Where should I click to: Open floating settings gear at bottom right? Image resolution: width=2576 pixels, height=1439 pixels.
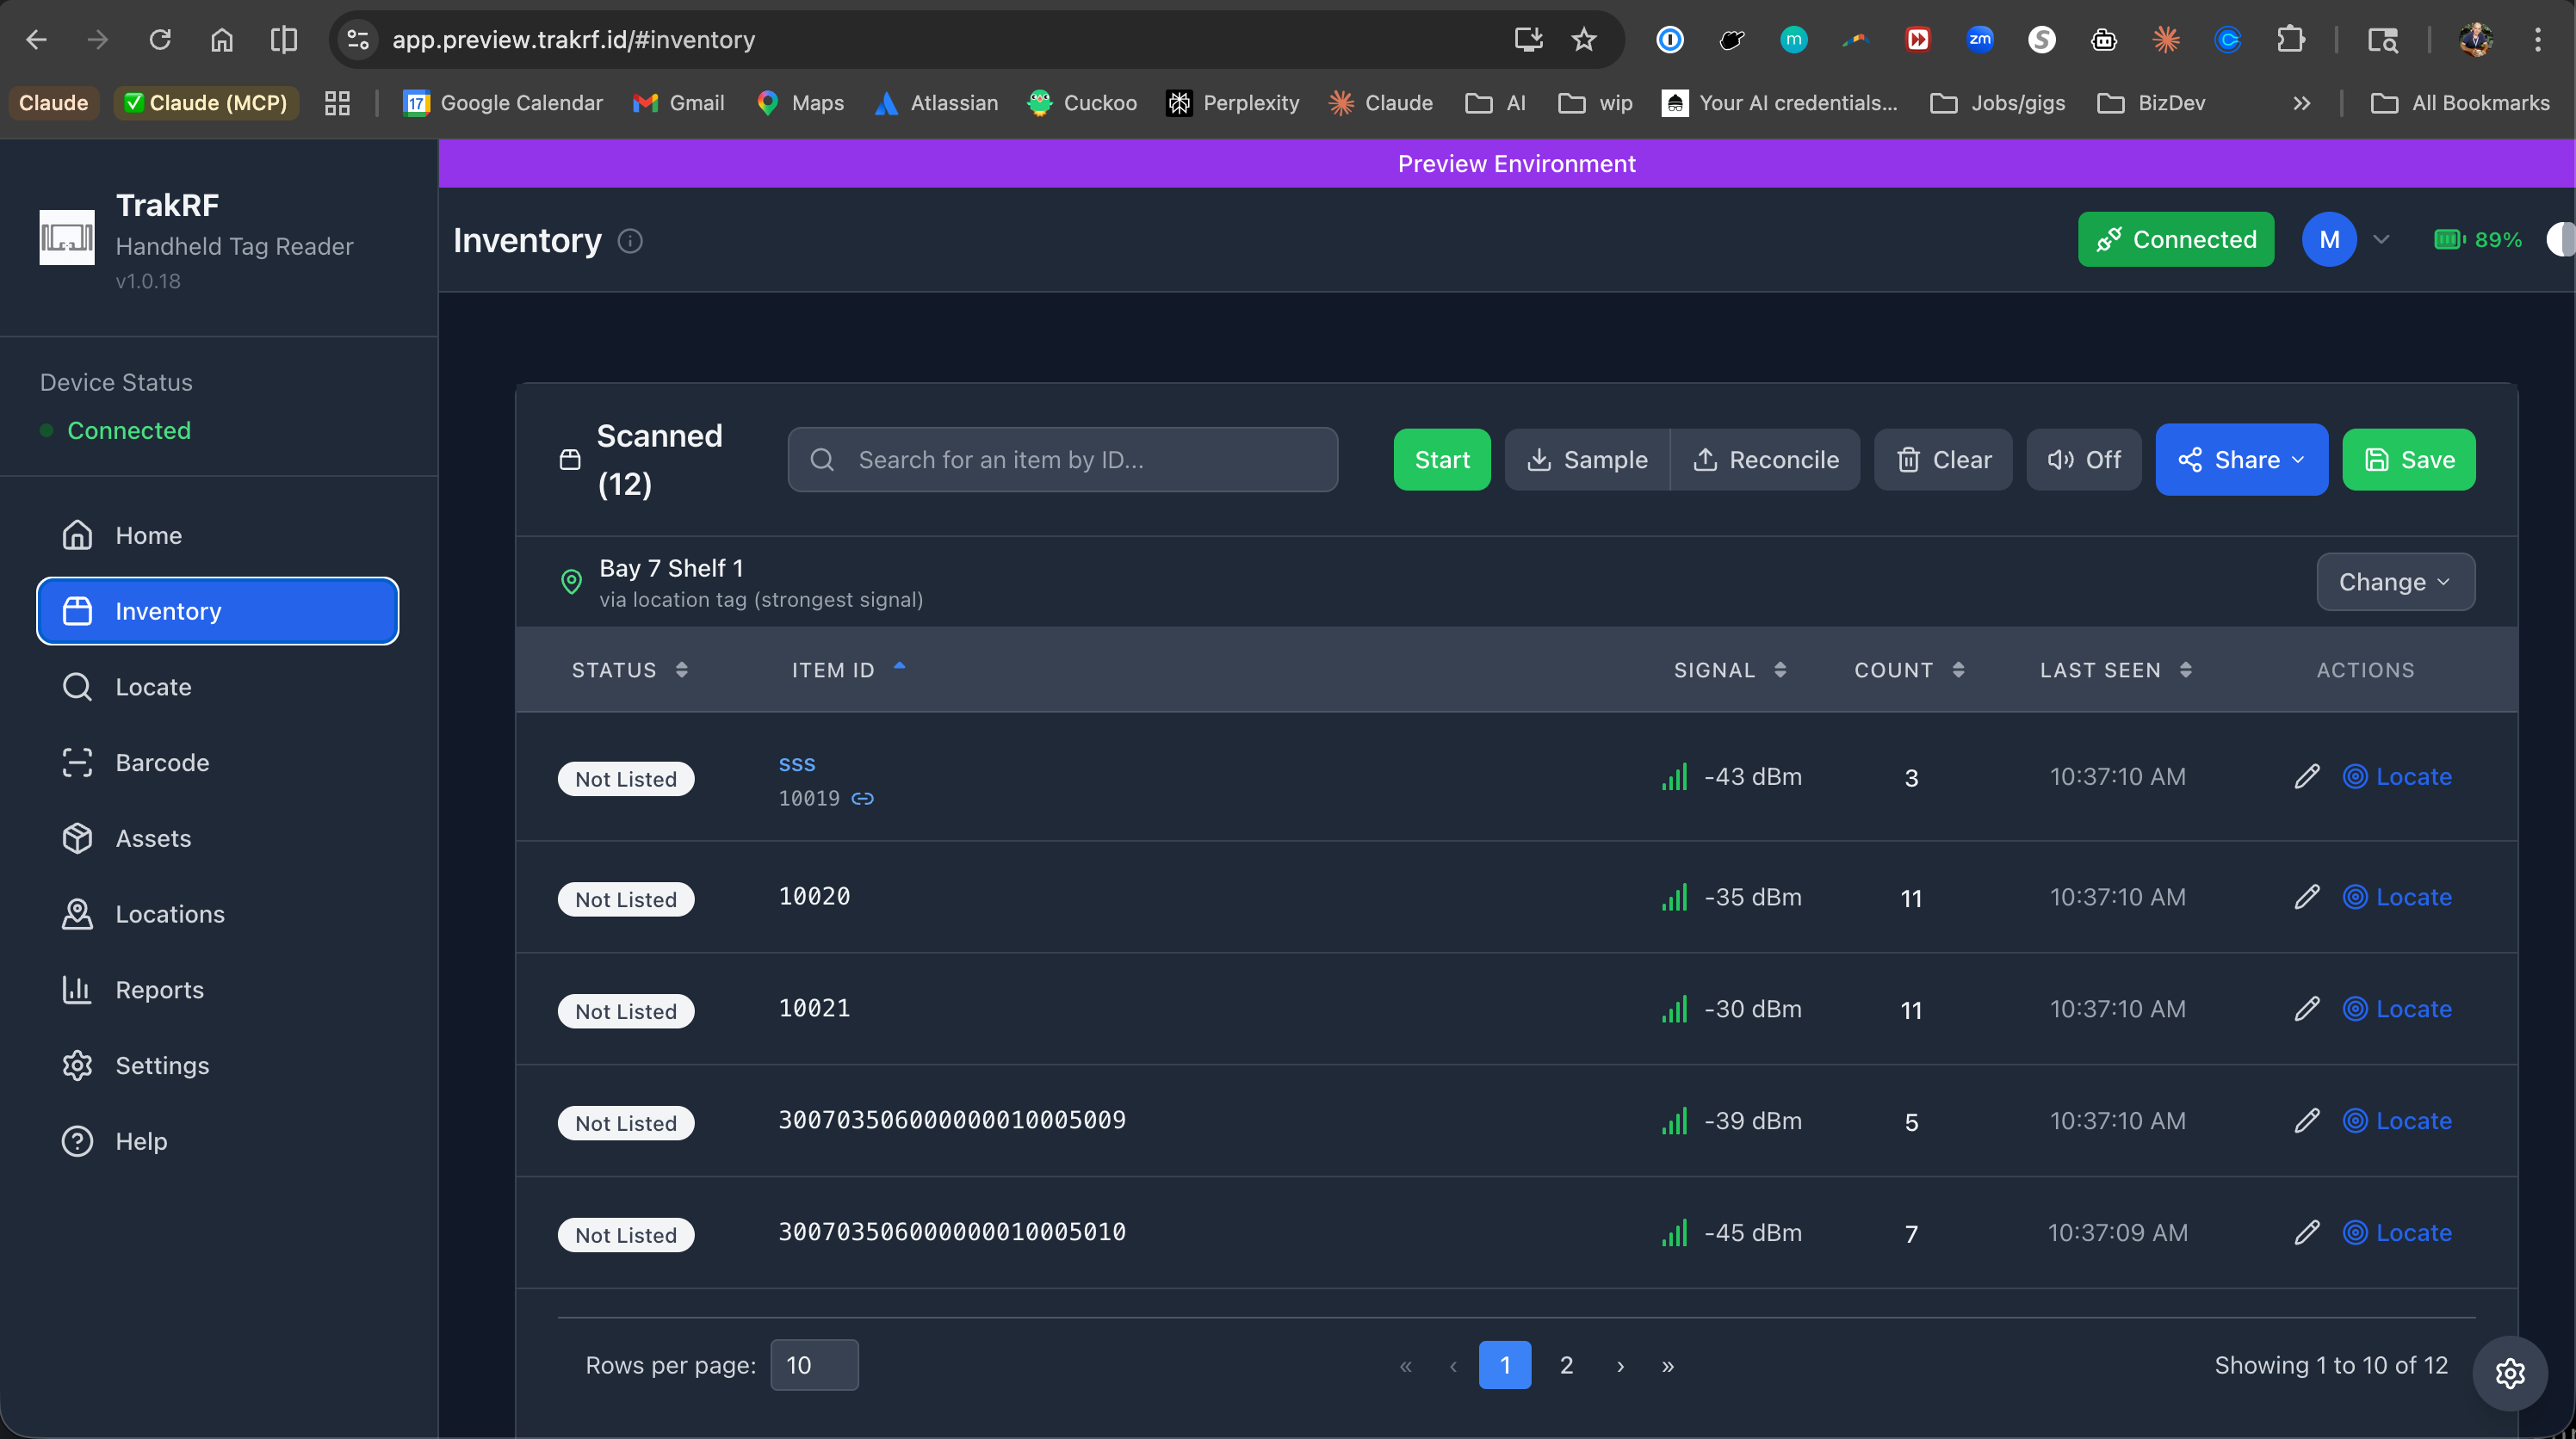2509,1373
